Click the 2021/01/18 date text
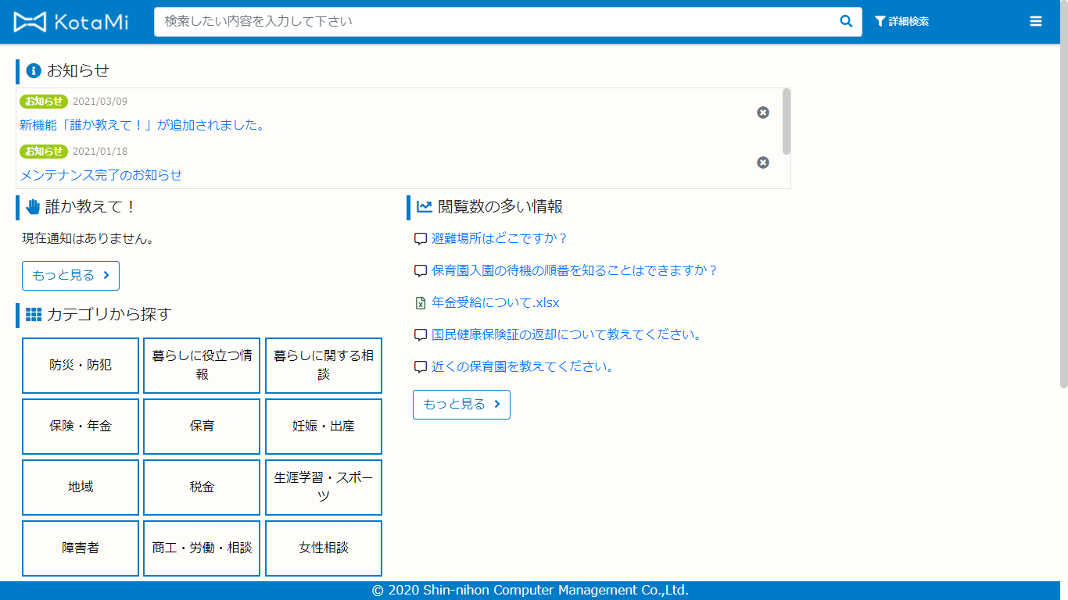Image resolution: width=1068 pixels, height=600 pixels. pyautogui.click(x=100, y=151)
